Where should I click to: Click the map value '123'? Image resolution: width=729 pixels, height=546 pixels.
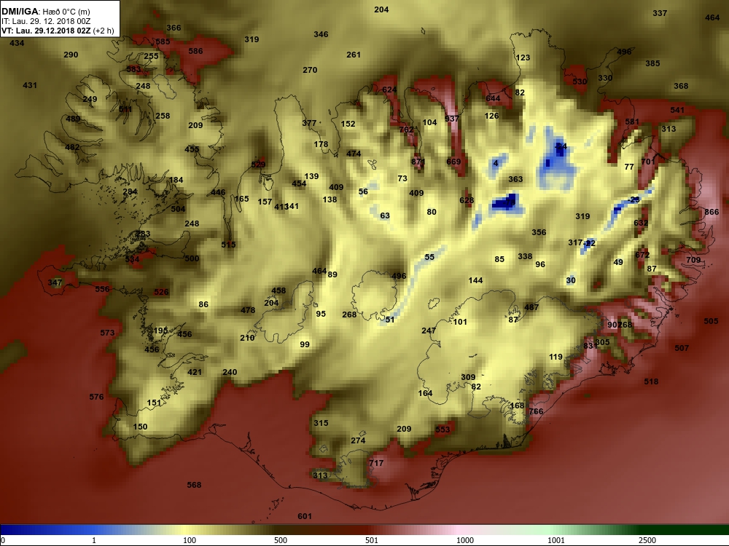(523, 58)
